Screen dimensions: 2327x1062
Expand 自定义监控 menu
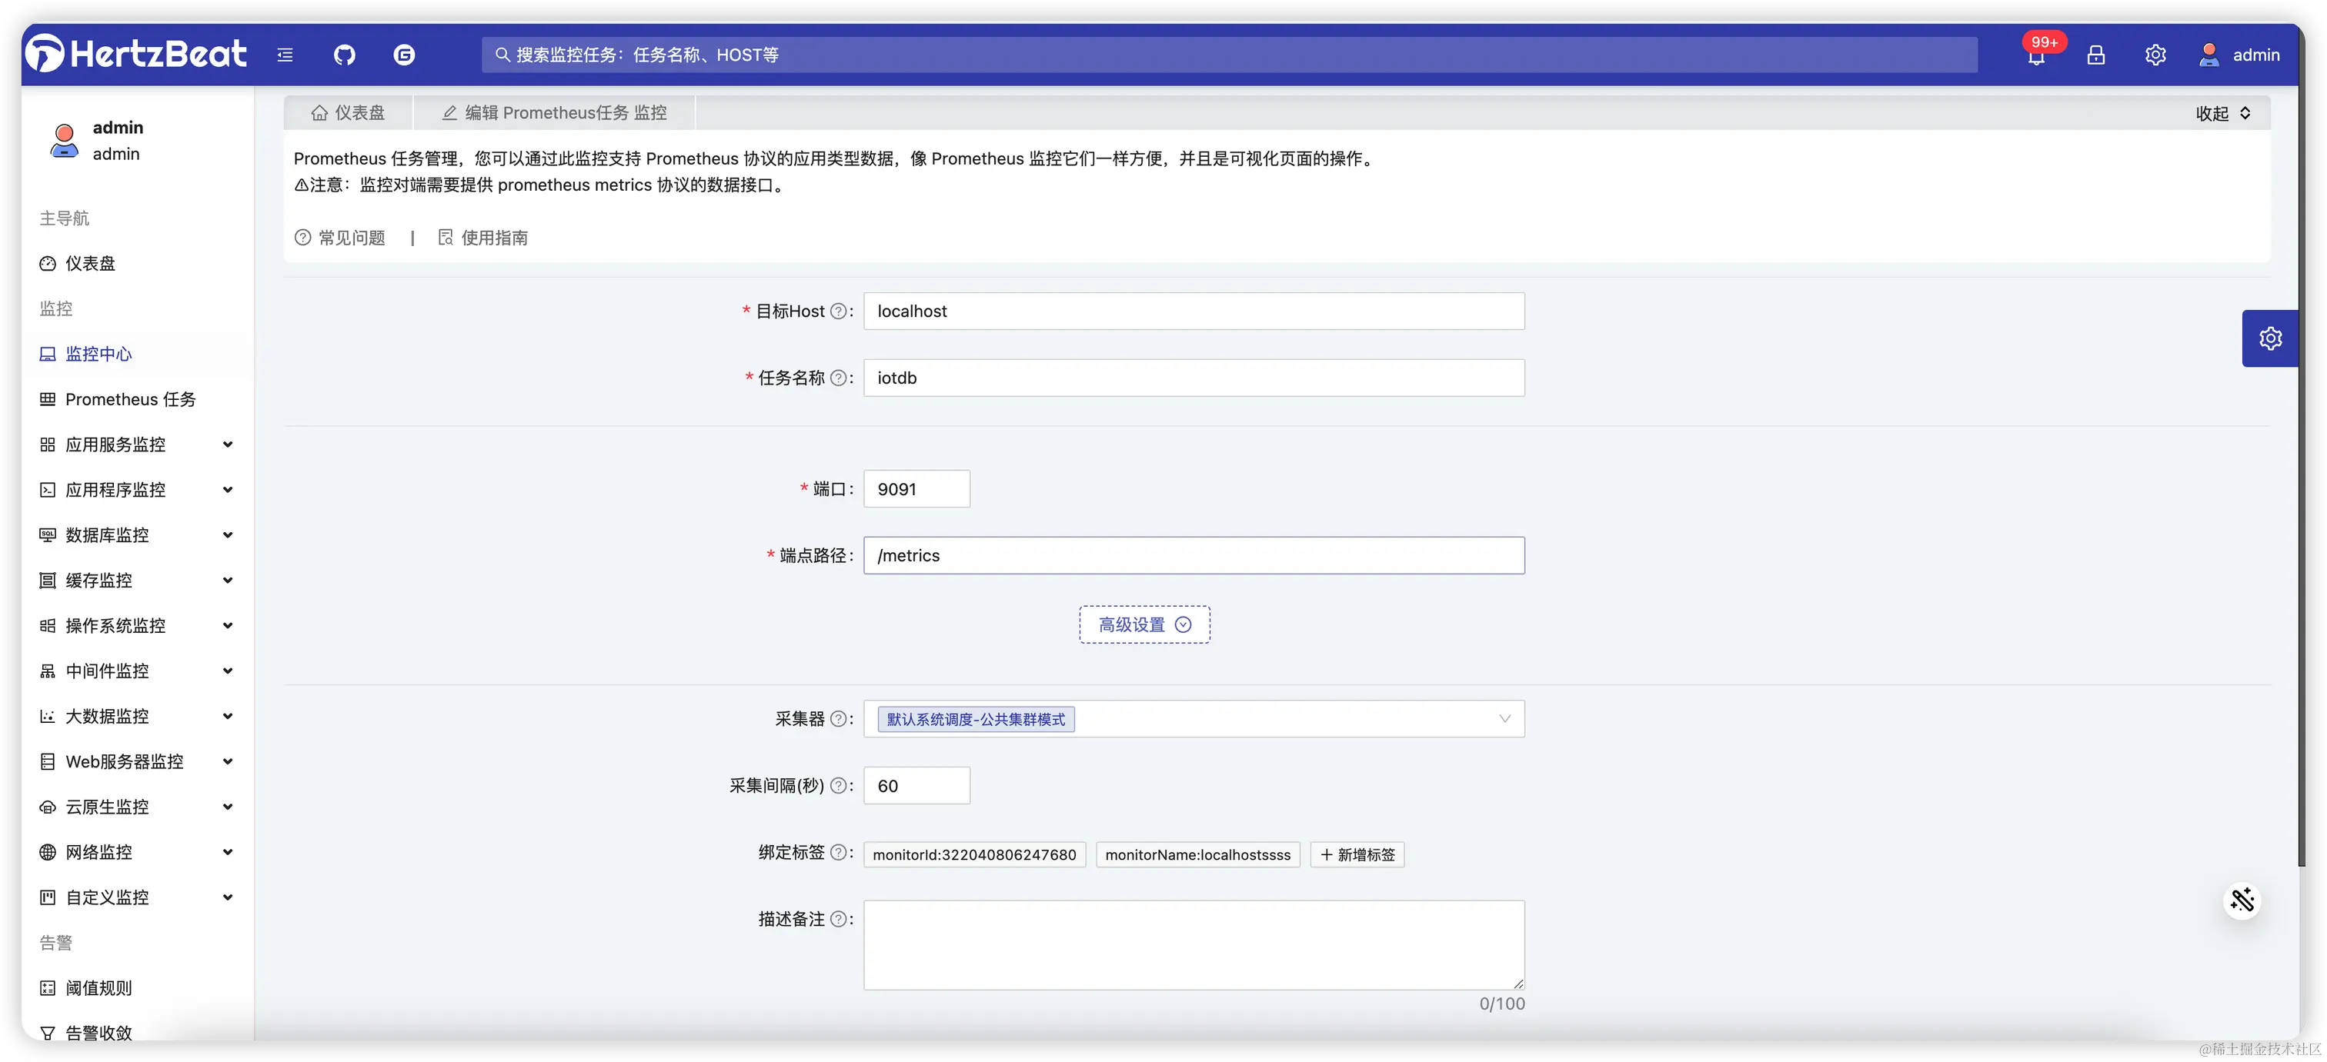[135, 897]
